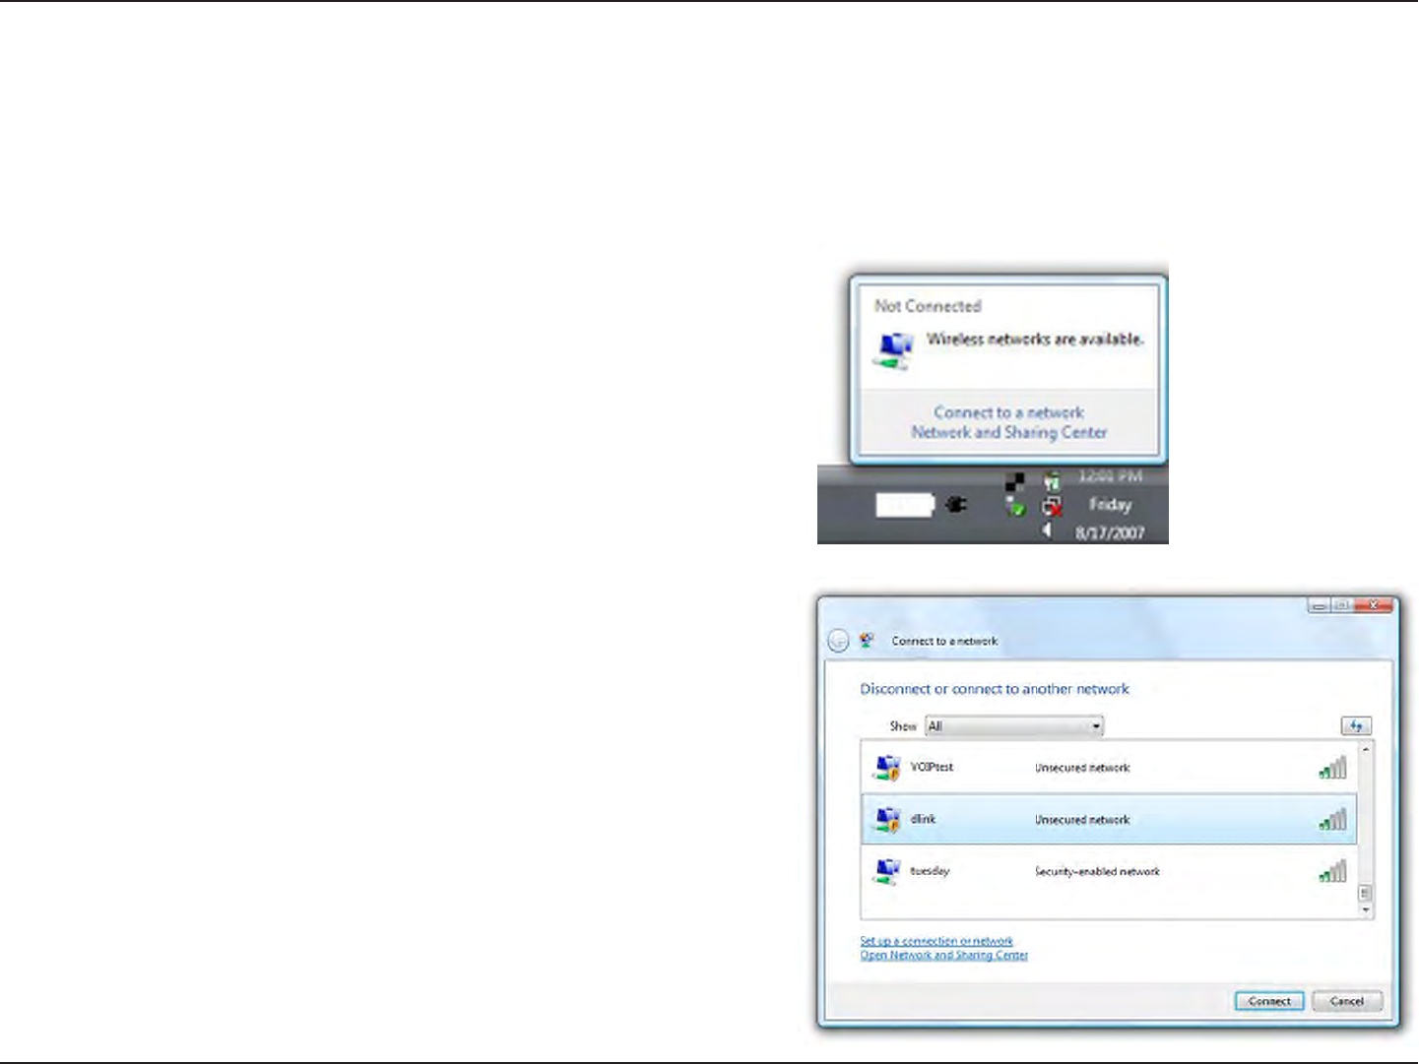Select the tuesday network name
The height and width of the screenshot is (1064, 1419).
tap(930, 871)
